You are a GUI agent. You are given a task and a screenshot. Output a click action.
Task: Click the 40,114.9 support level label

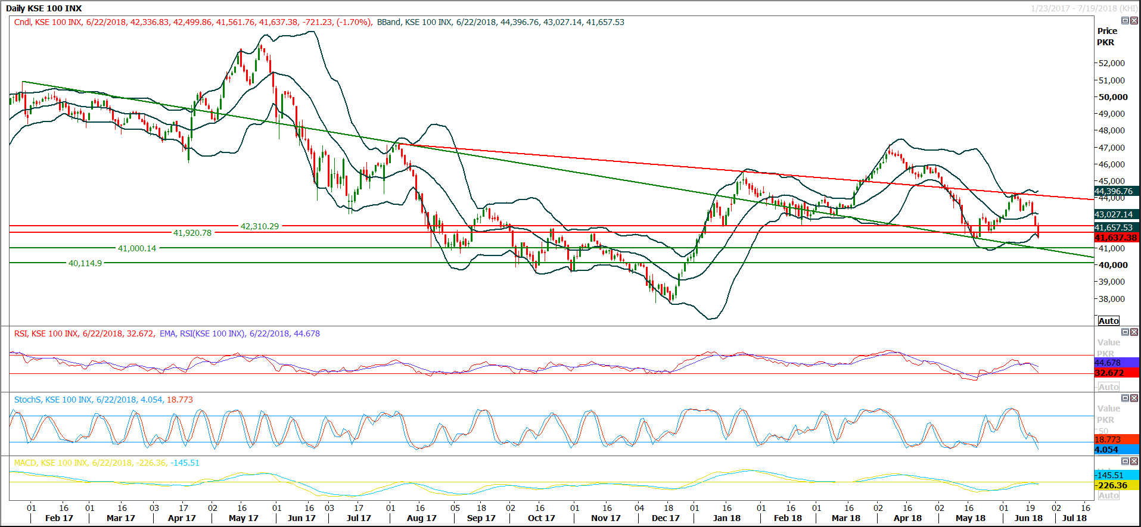85,263
